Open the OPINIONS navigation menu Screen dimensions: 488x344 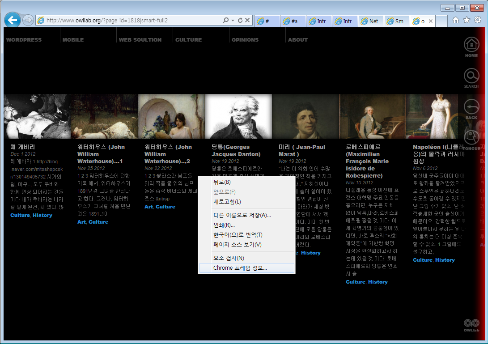pos(245,40)
